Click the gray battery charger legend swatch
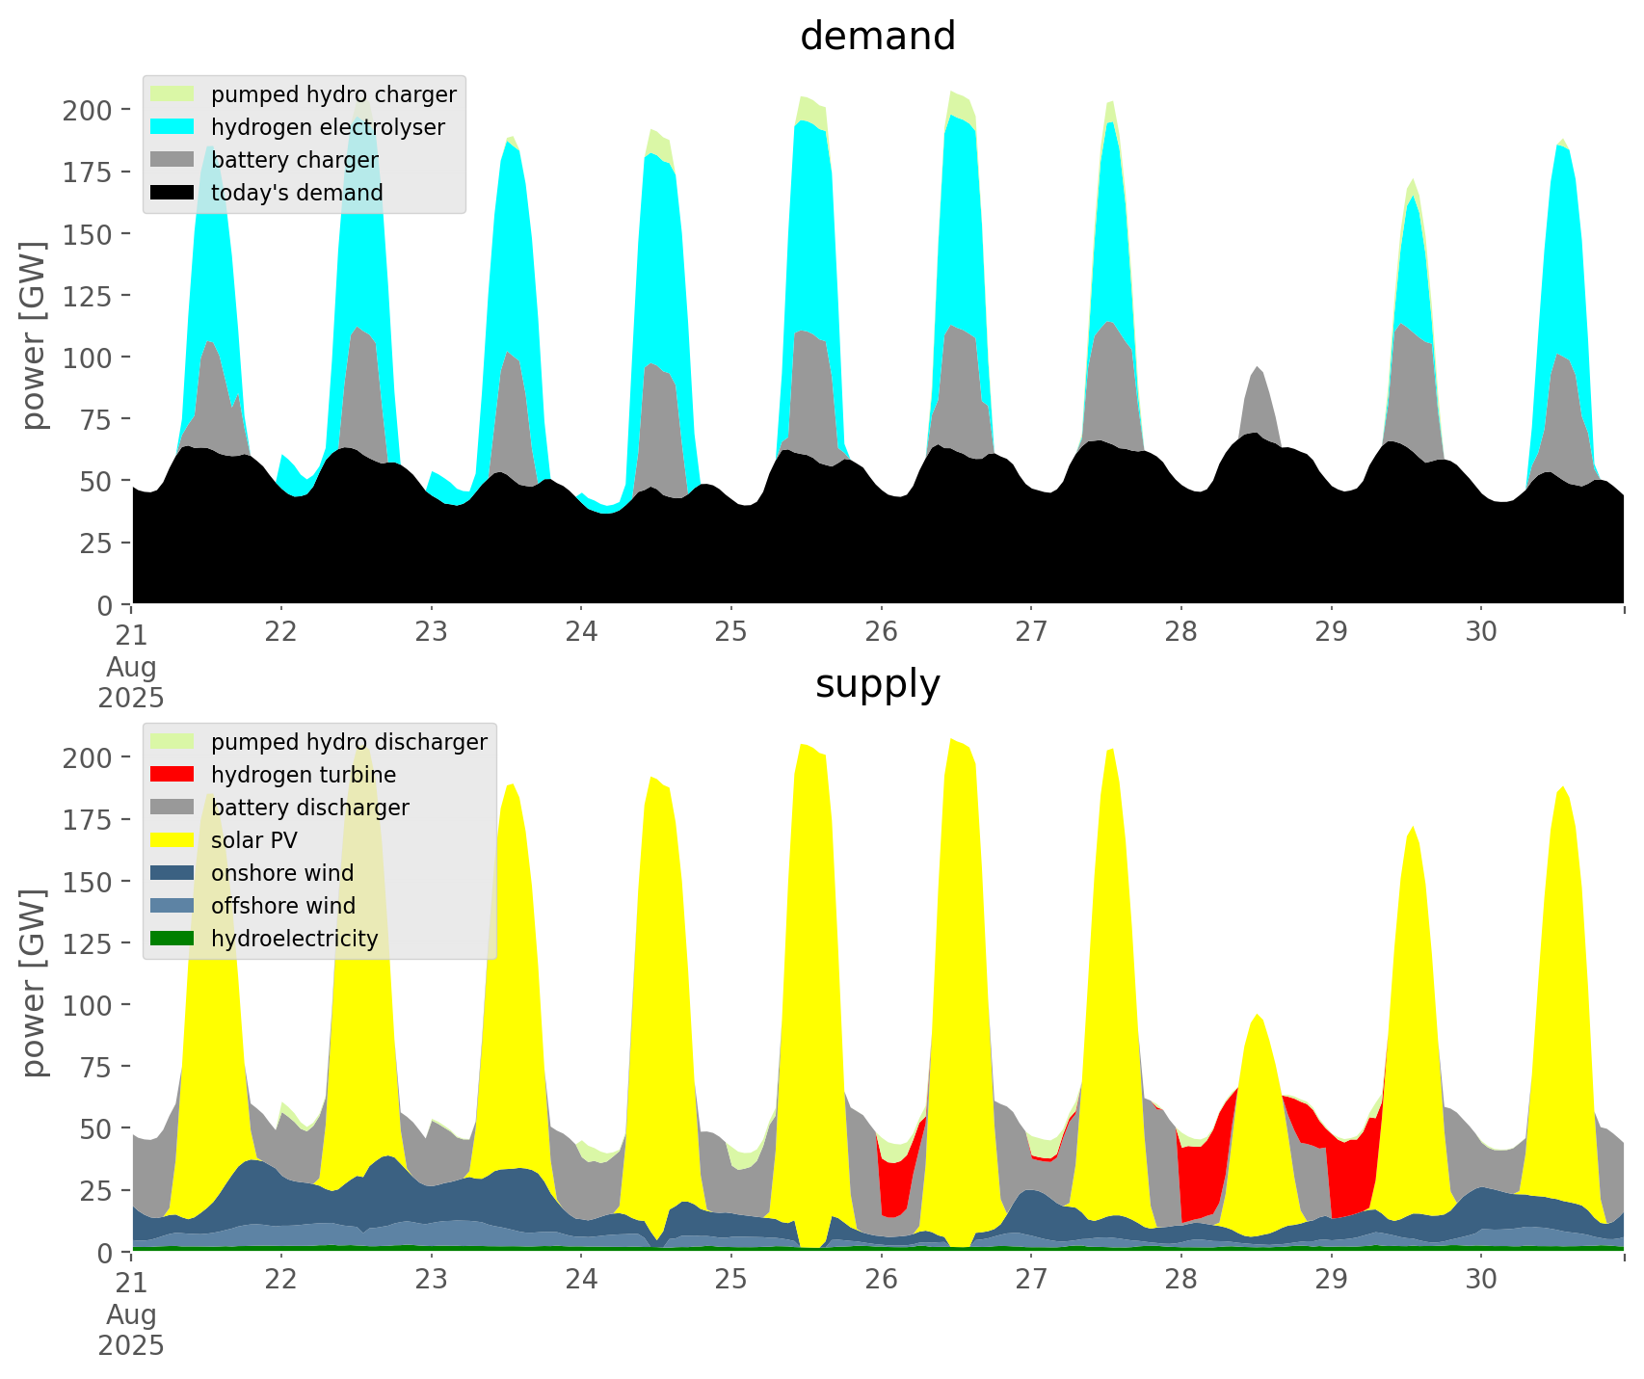This screenshot has width=1644, height=1379. point(173,160)
